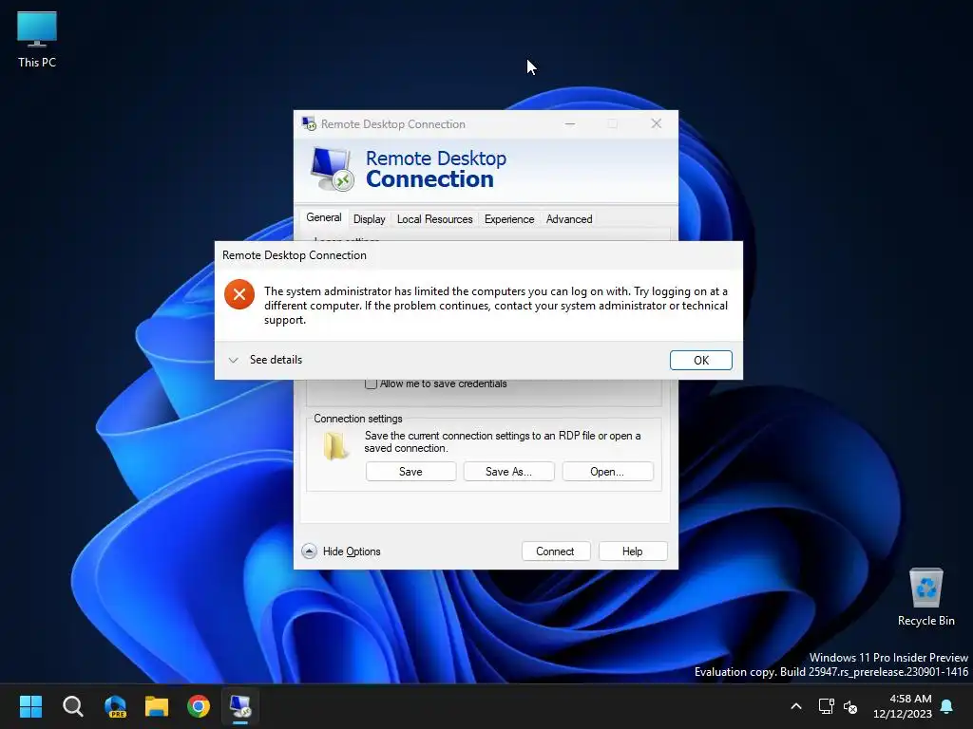Click the error message text starting 'The system administrator'
This screenshot has width=973, height=729.
(496, 306)
